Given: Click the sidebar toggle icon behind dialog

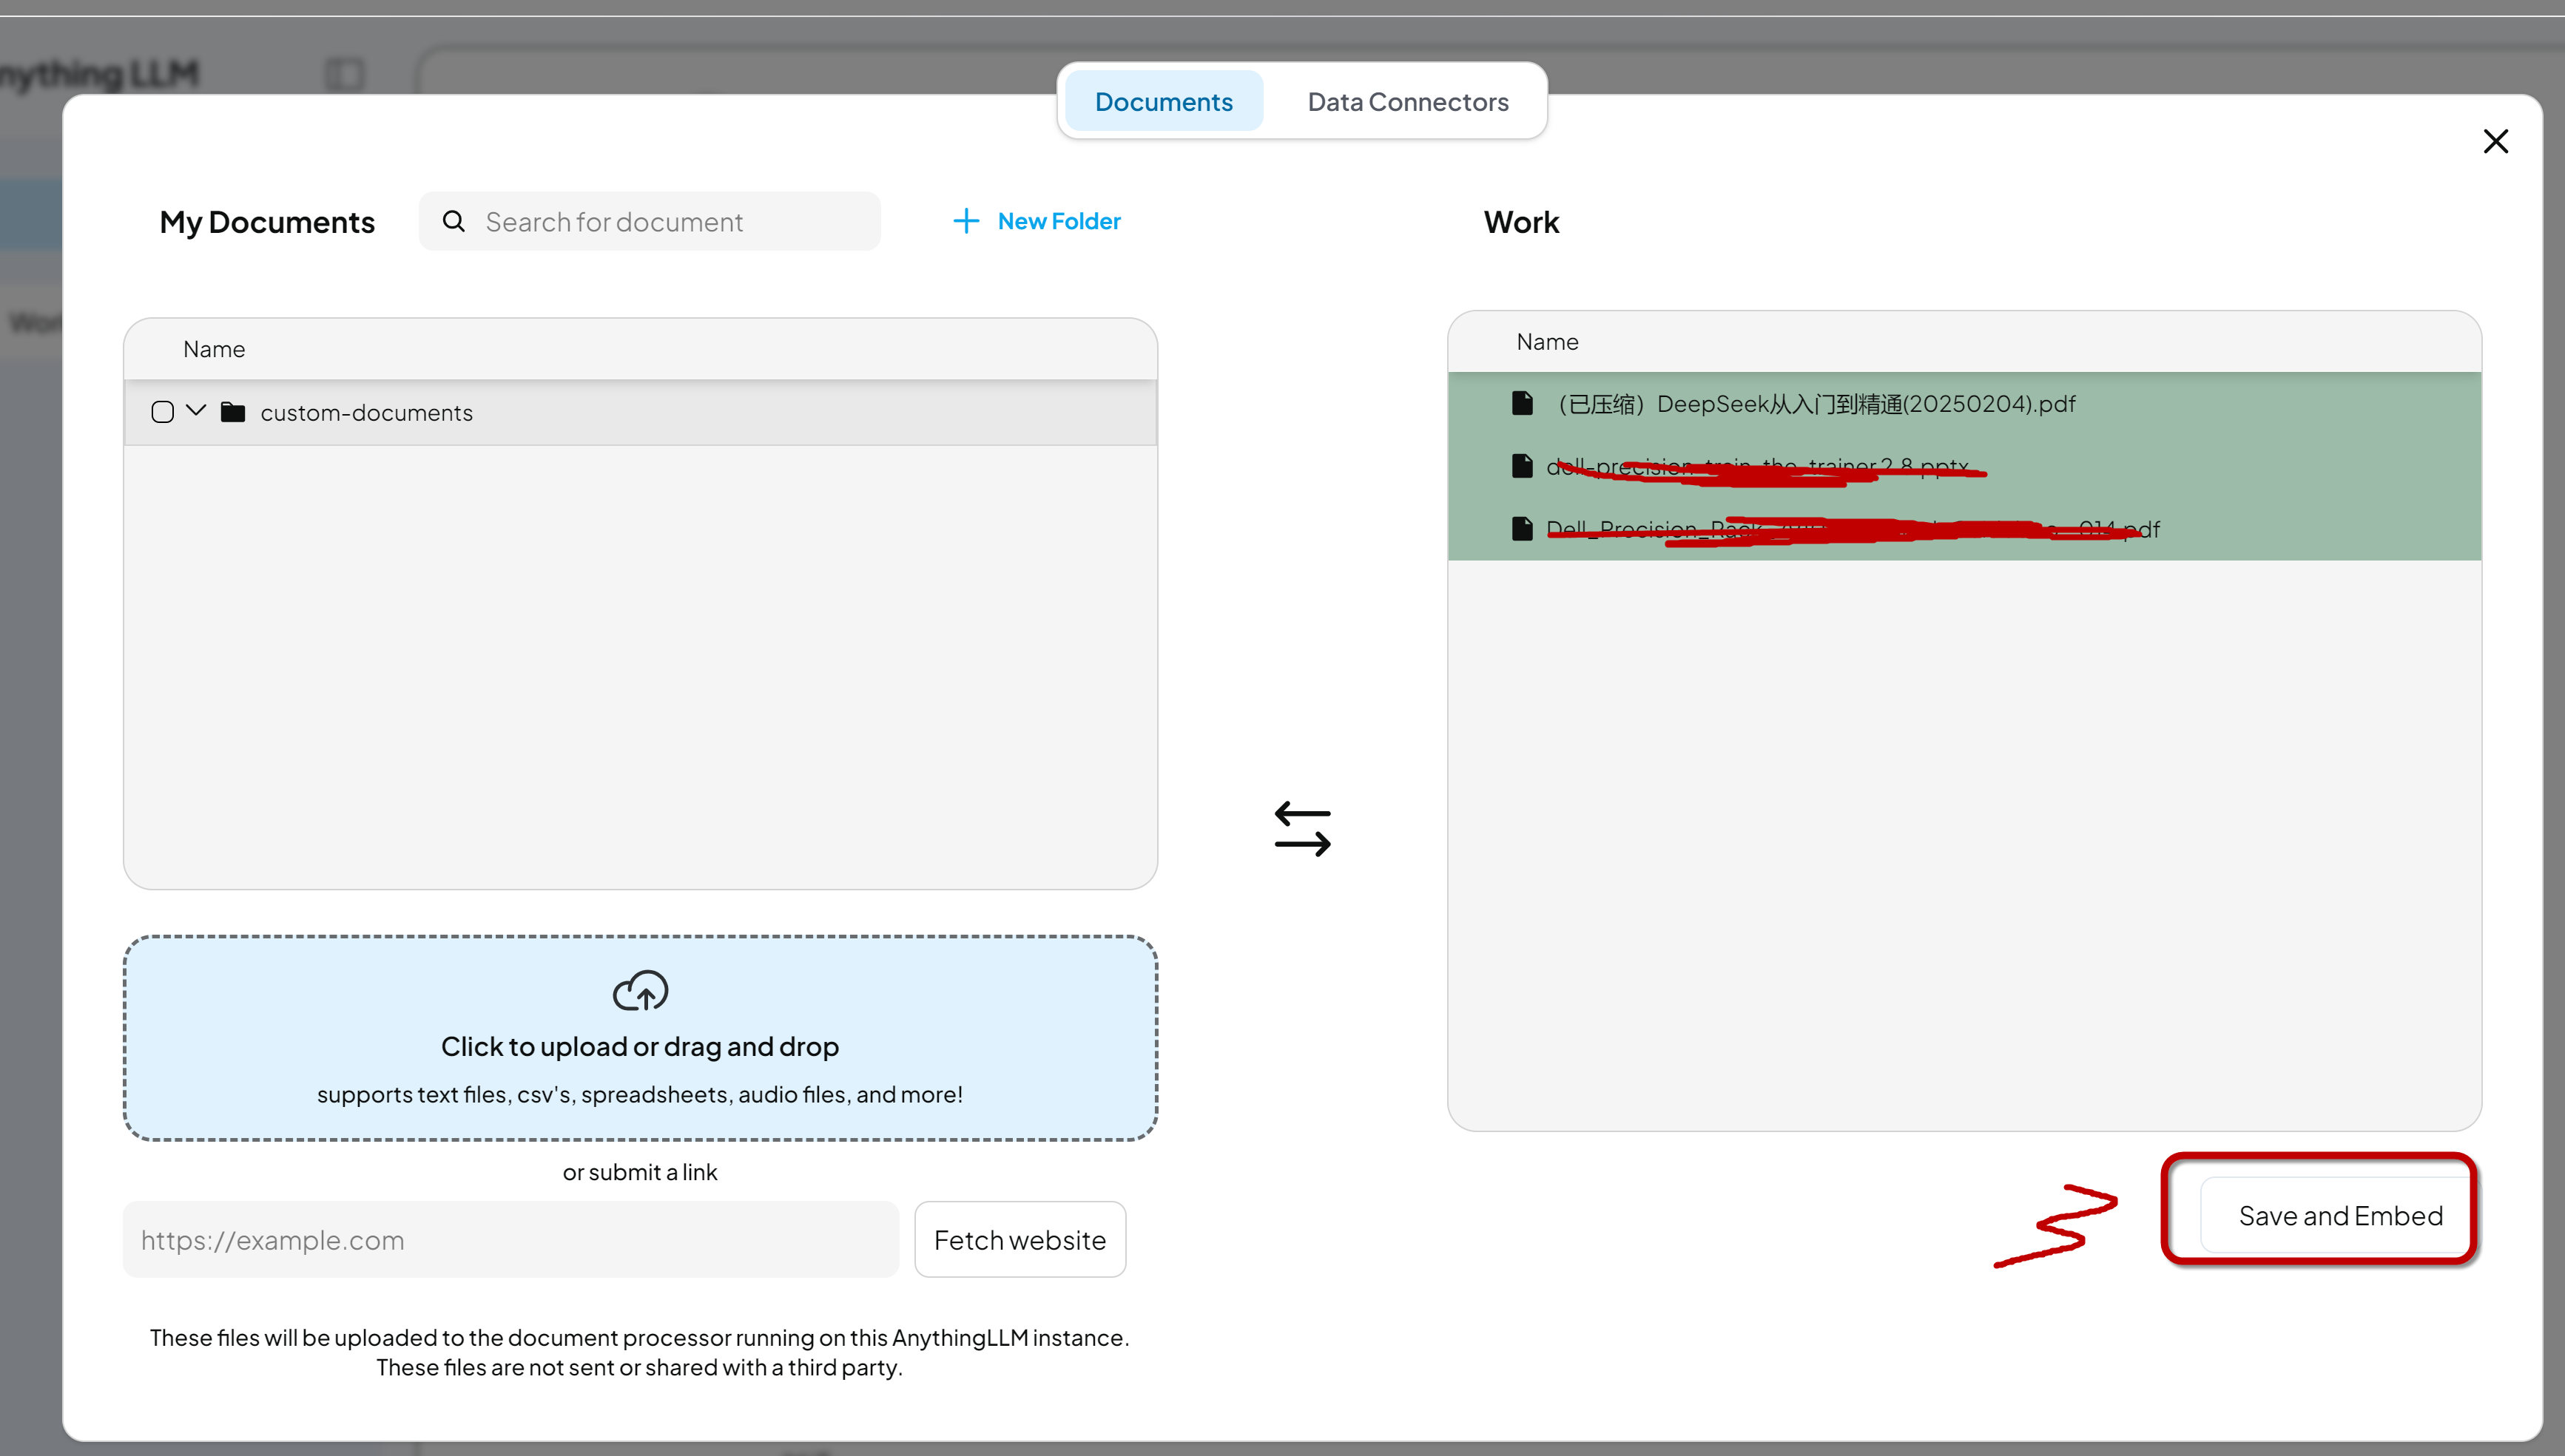Looking at the screenshot, I should click(346, 74).
